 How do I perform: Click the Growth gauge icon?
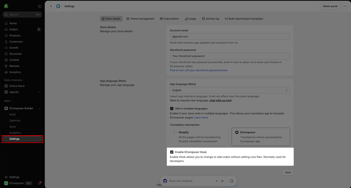6,48
